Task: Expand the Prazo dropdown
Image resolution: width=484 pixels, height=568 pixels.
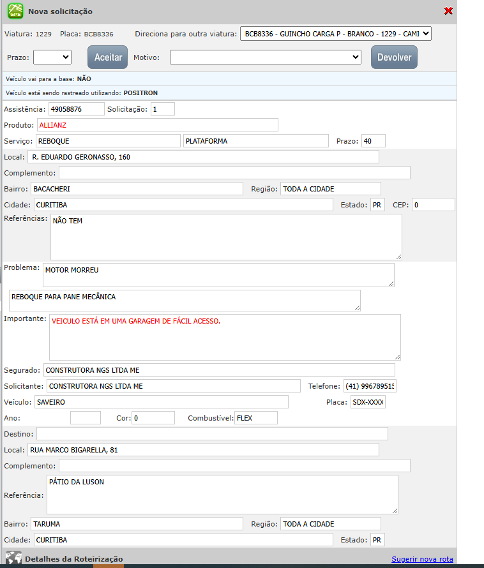Action: pos(52,57)
